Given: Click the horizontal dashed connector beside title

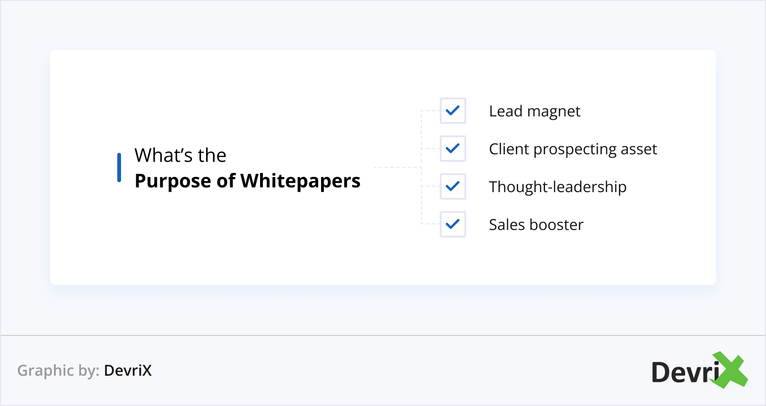Looking at the screenshot, I should coord(397,168).
